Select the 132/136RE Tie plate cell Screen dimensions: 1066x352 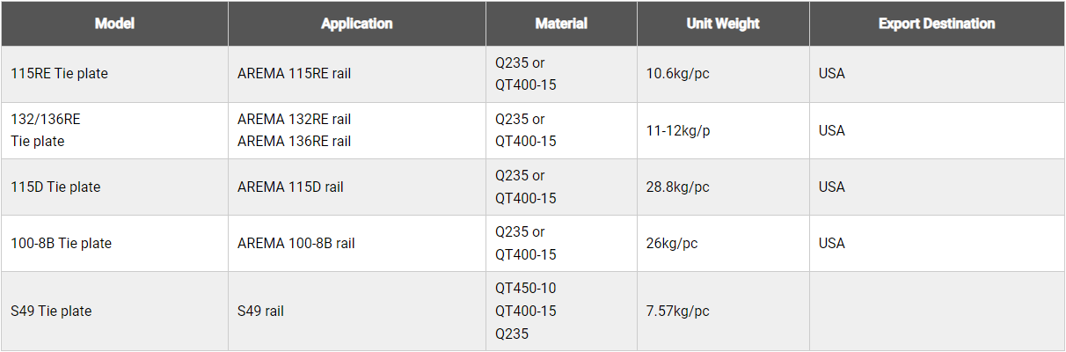pos(114,130)
